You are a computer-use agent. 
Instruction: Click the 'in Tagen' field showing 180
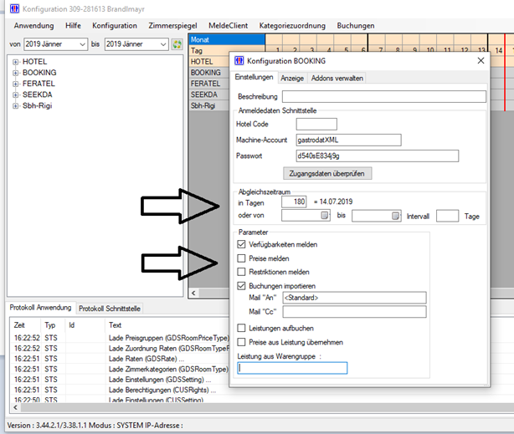pyautogui.click(x=294, y=202)
